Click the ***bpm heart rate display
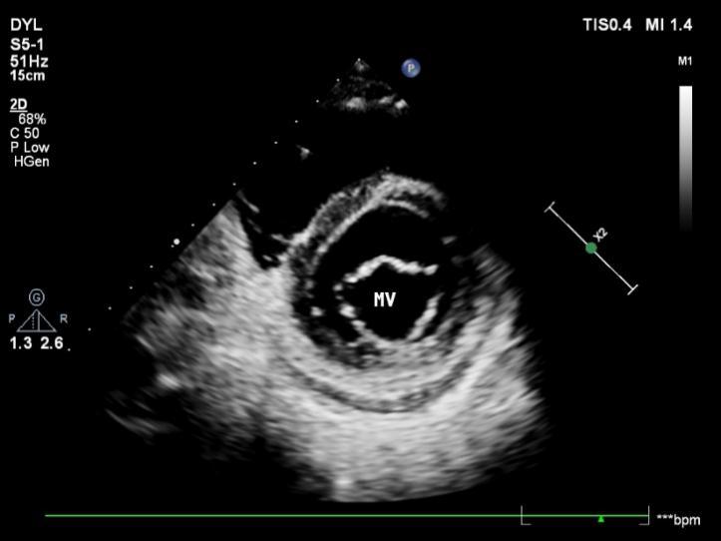The width and height of the screenshot is (721, 541). [679, 520]
